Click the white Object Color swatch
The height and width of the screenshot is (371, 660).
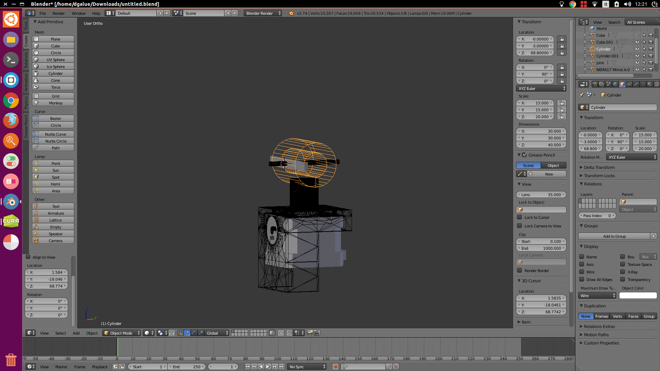(638, 295)
